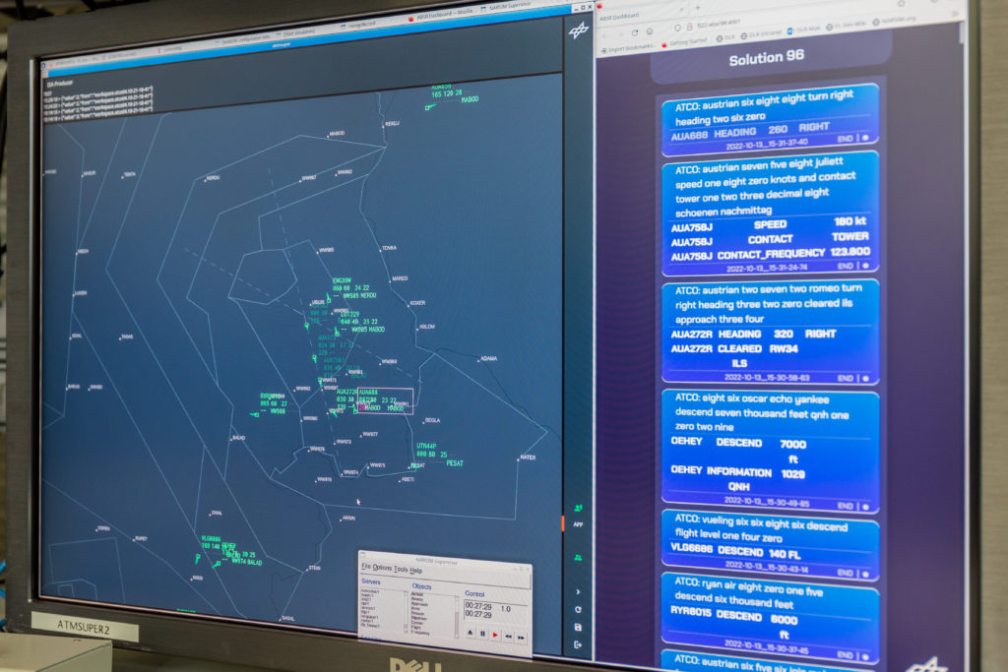Click the green users icon in radar sidebar
This screenshot has height=672, width=1008.
click(578, 558)
